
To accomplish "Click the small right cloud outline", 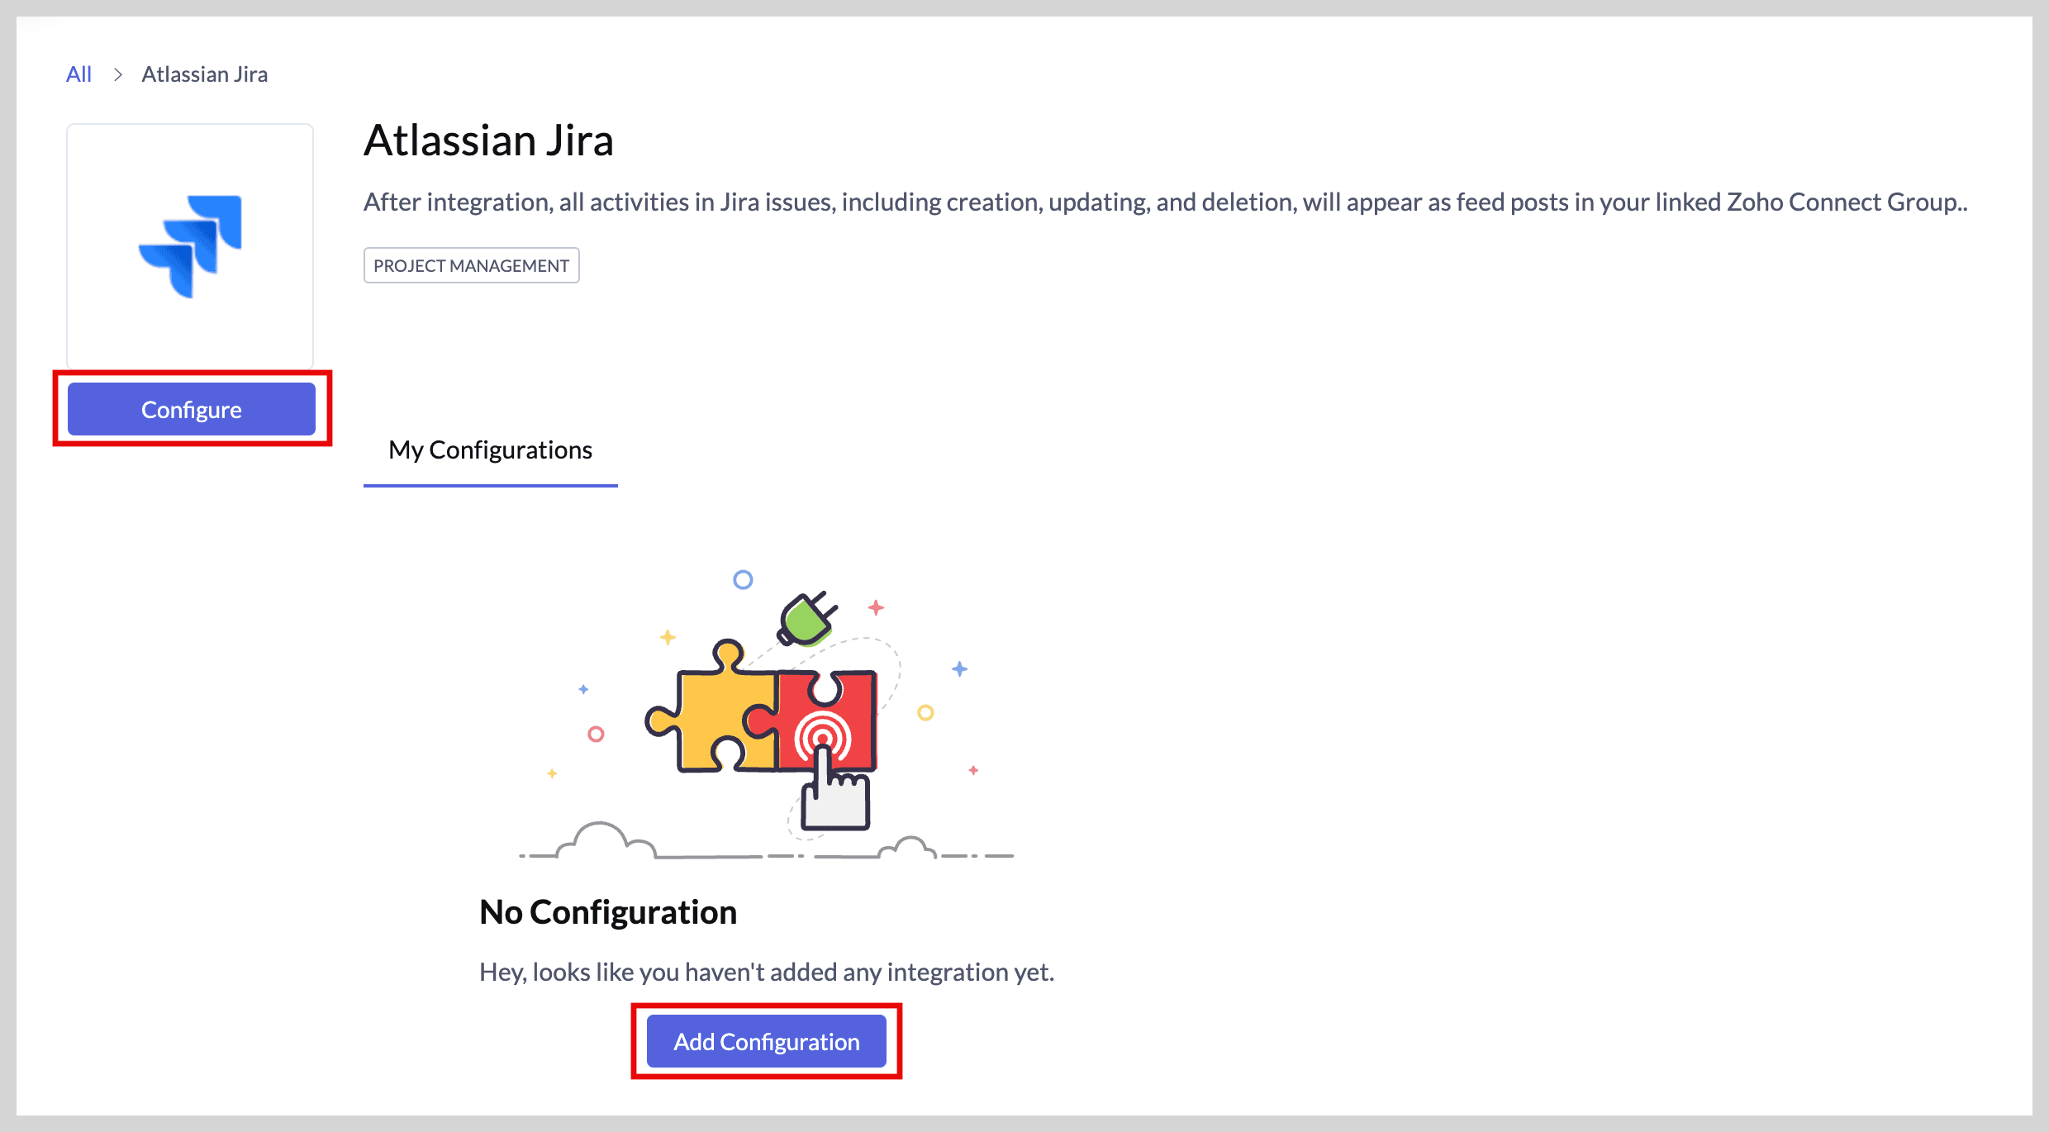I will click(x=909, y=848).
